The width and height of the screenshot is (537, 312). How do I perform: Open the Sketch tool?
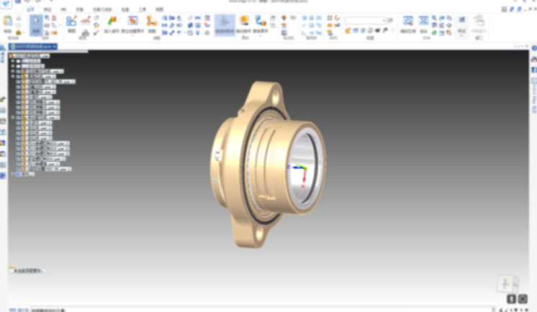(x=71, y=24)
